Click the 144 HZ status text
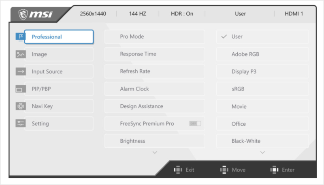The width and height of the screenshot is (324, 185). [x=138, y=14]
